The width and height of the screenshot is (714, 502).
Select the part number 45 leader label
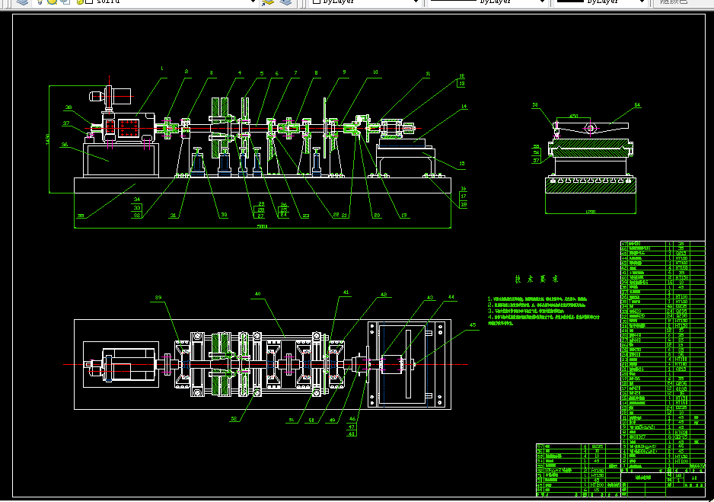click(473, 325)
